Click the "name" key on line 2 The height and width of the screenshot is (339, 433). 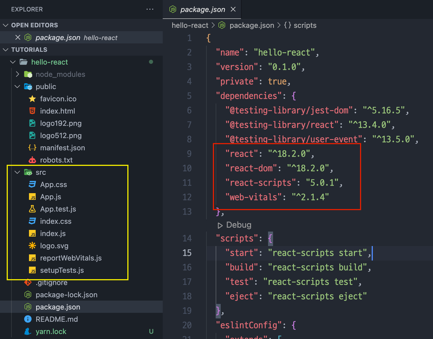pyautogui.click(x=230, y=52)
